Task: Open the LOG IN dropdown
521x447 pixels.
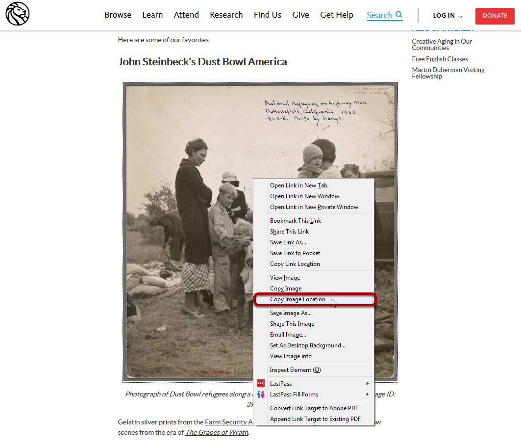Action: pyautogui.click(x=447, y=16)
